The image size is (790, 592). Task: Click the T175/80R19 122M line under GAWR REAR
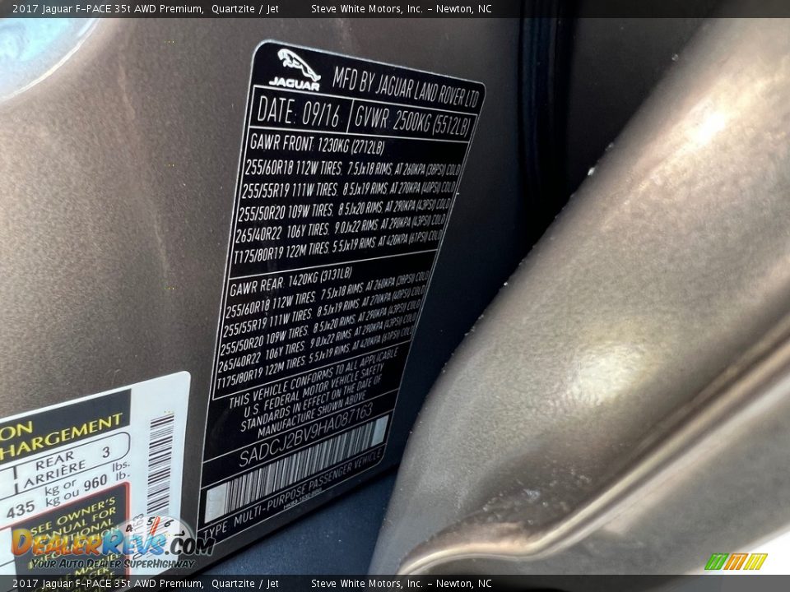pos(313,358)
